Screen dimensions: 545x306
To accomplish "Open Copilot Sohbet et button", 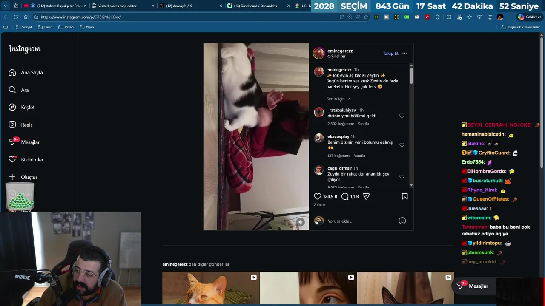I will 529,17.
